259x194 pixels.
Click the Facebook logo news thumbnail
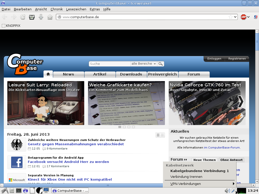[x=17, y=162]
